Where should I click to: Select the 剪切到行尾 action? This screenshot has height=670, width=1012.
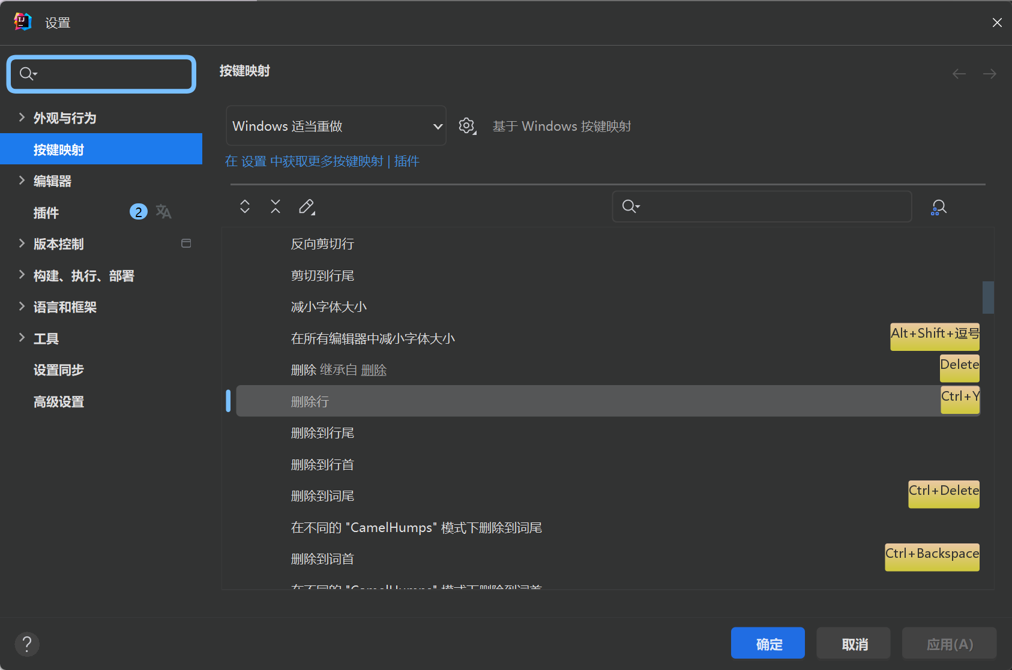click(x=322, y=276)
